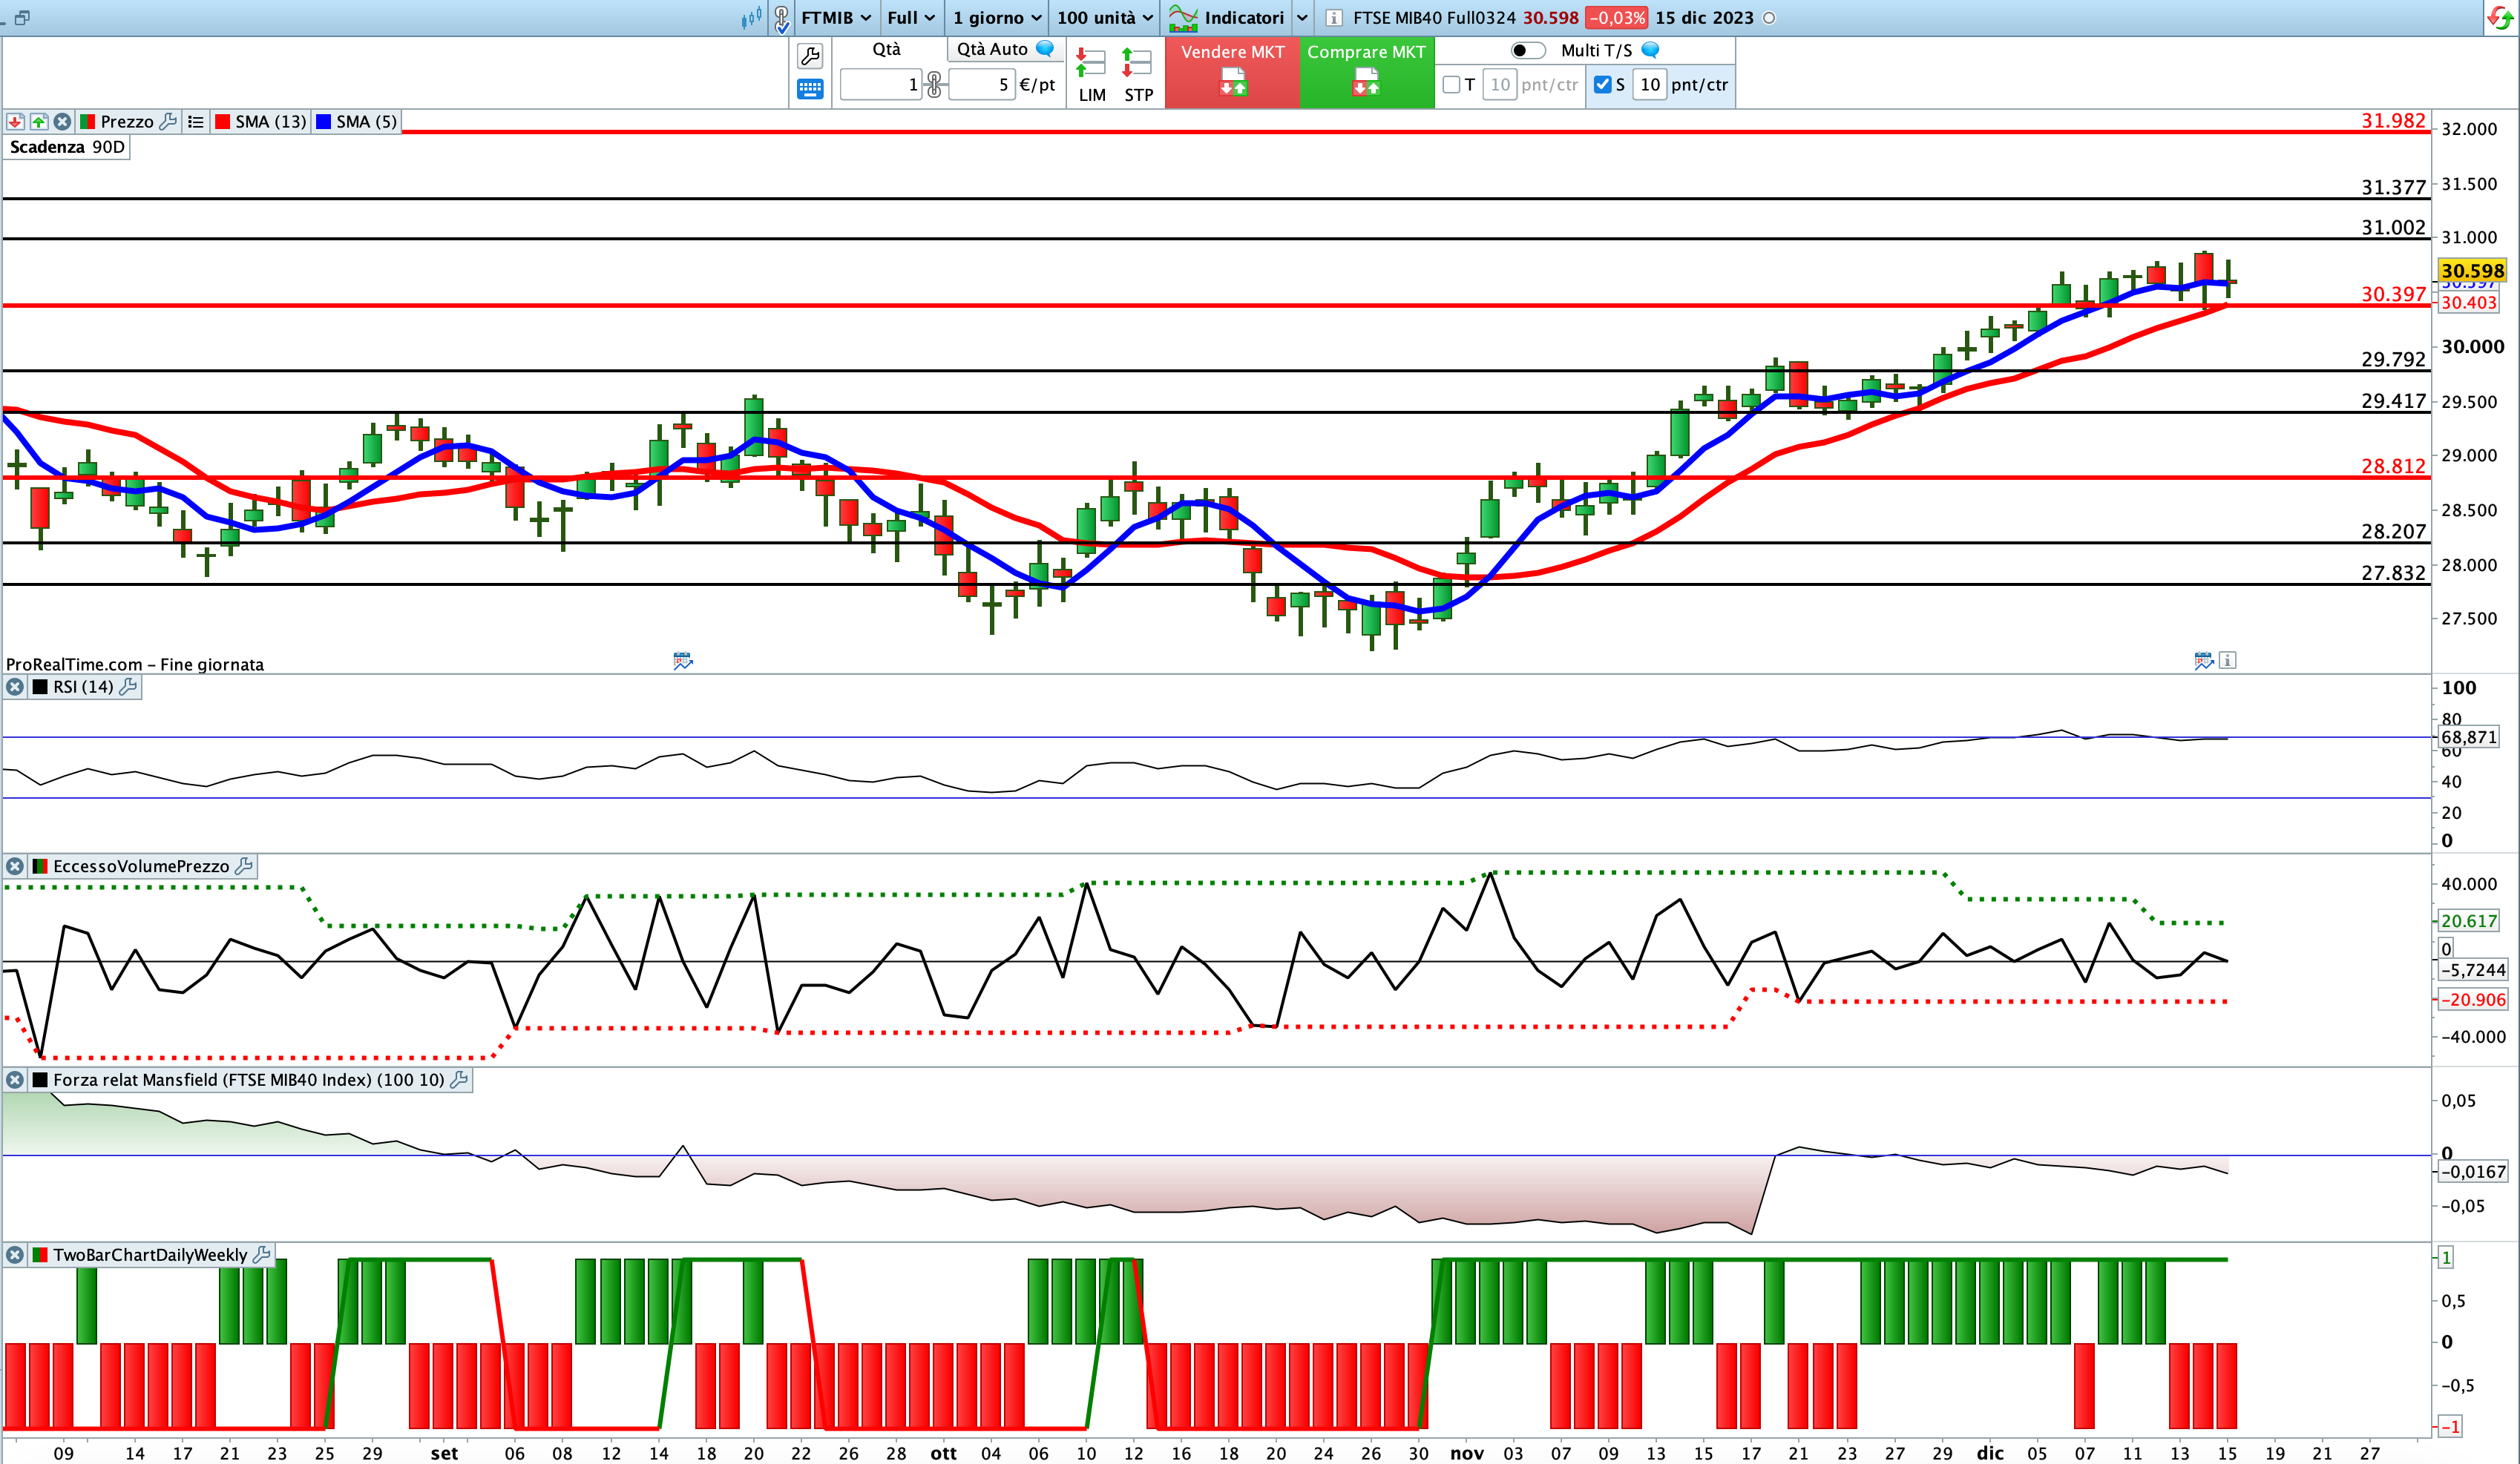Open the 100 unità units dropdown

pos(1105,17)
